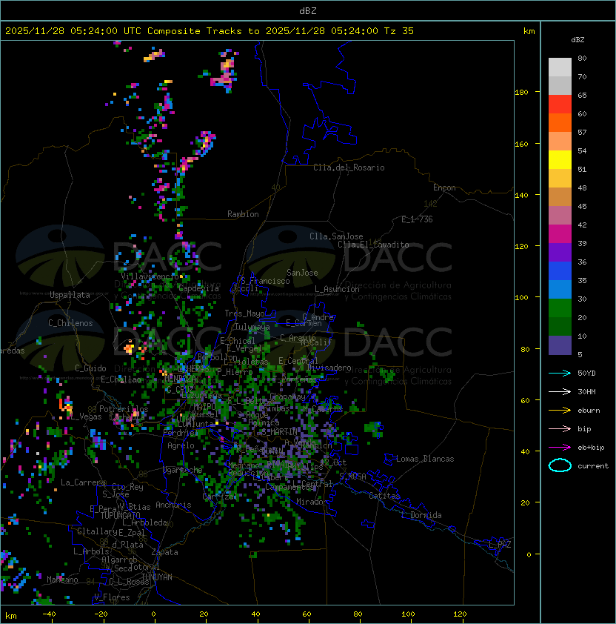The height and width of the screenshot is (624, 616).
Task: Click the 'Clla.SanJose' place label
Action: 336,236
